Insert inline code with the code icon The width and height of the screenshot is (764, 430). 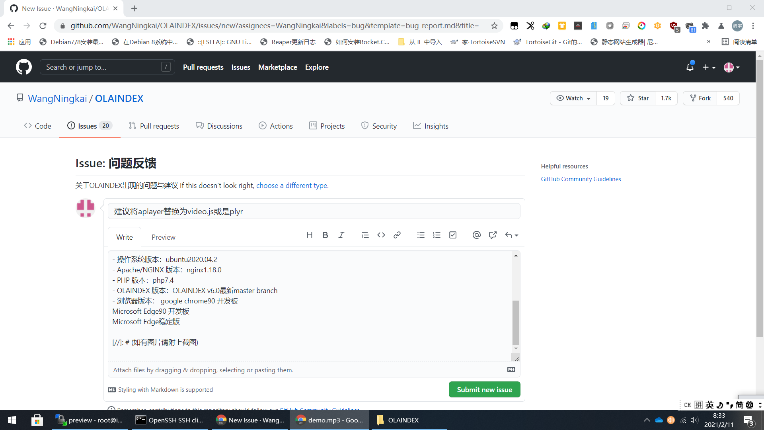click(381, 235)
